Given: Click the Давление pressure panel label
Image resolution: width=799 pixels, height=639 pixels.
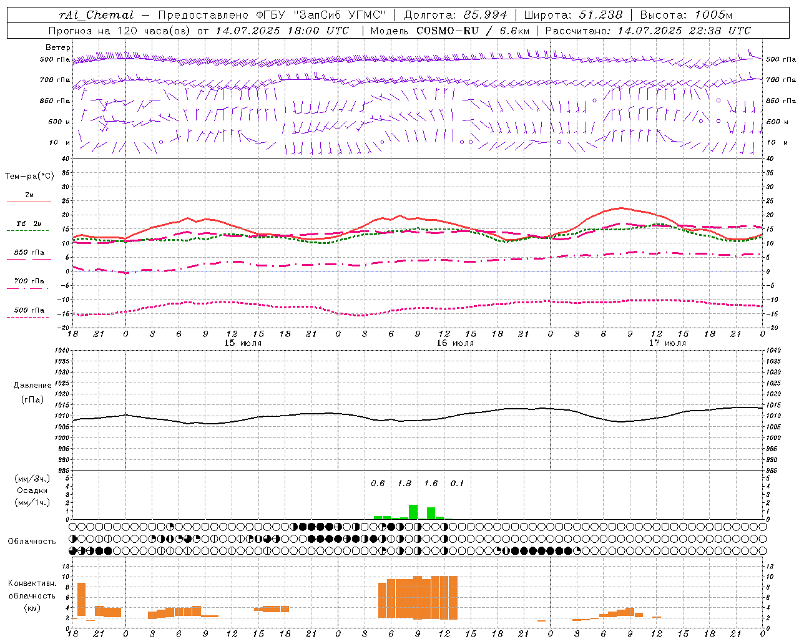Looking at the screenshot, I should tap(32, 386).
